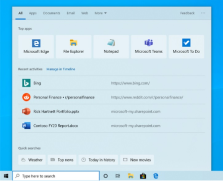Open Microsoft To Do tile
The image size is (223, 181).
pos(186,47)
